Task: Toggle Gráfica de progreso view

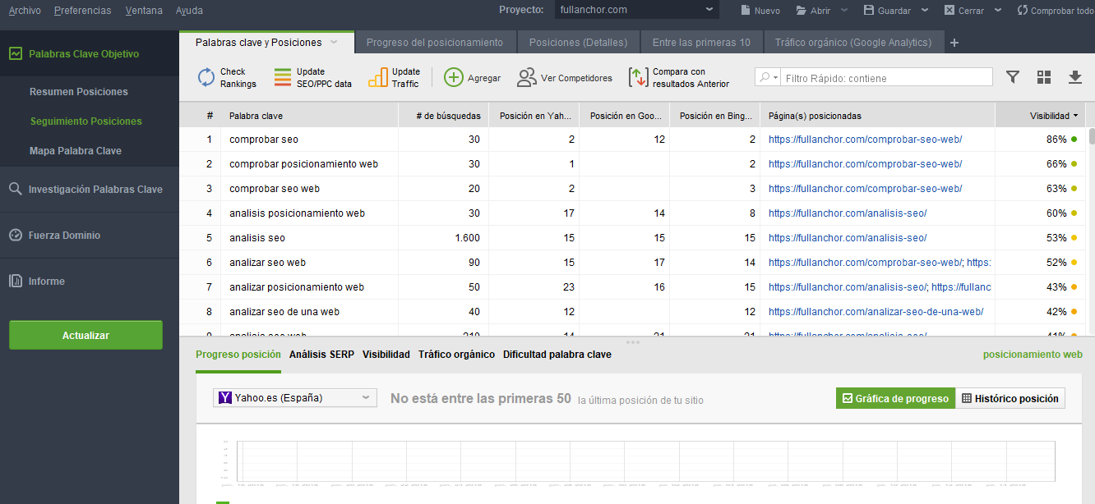Action: (895, 398)
